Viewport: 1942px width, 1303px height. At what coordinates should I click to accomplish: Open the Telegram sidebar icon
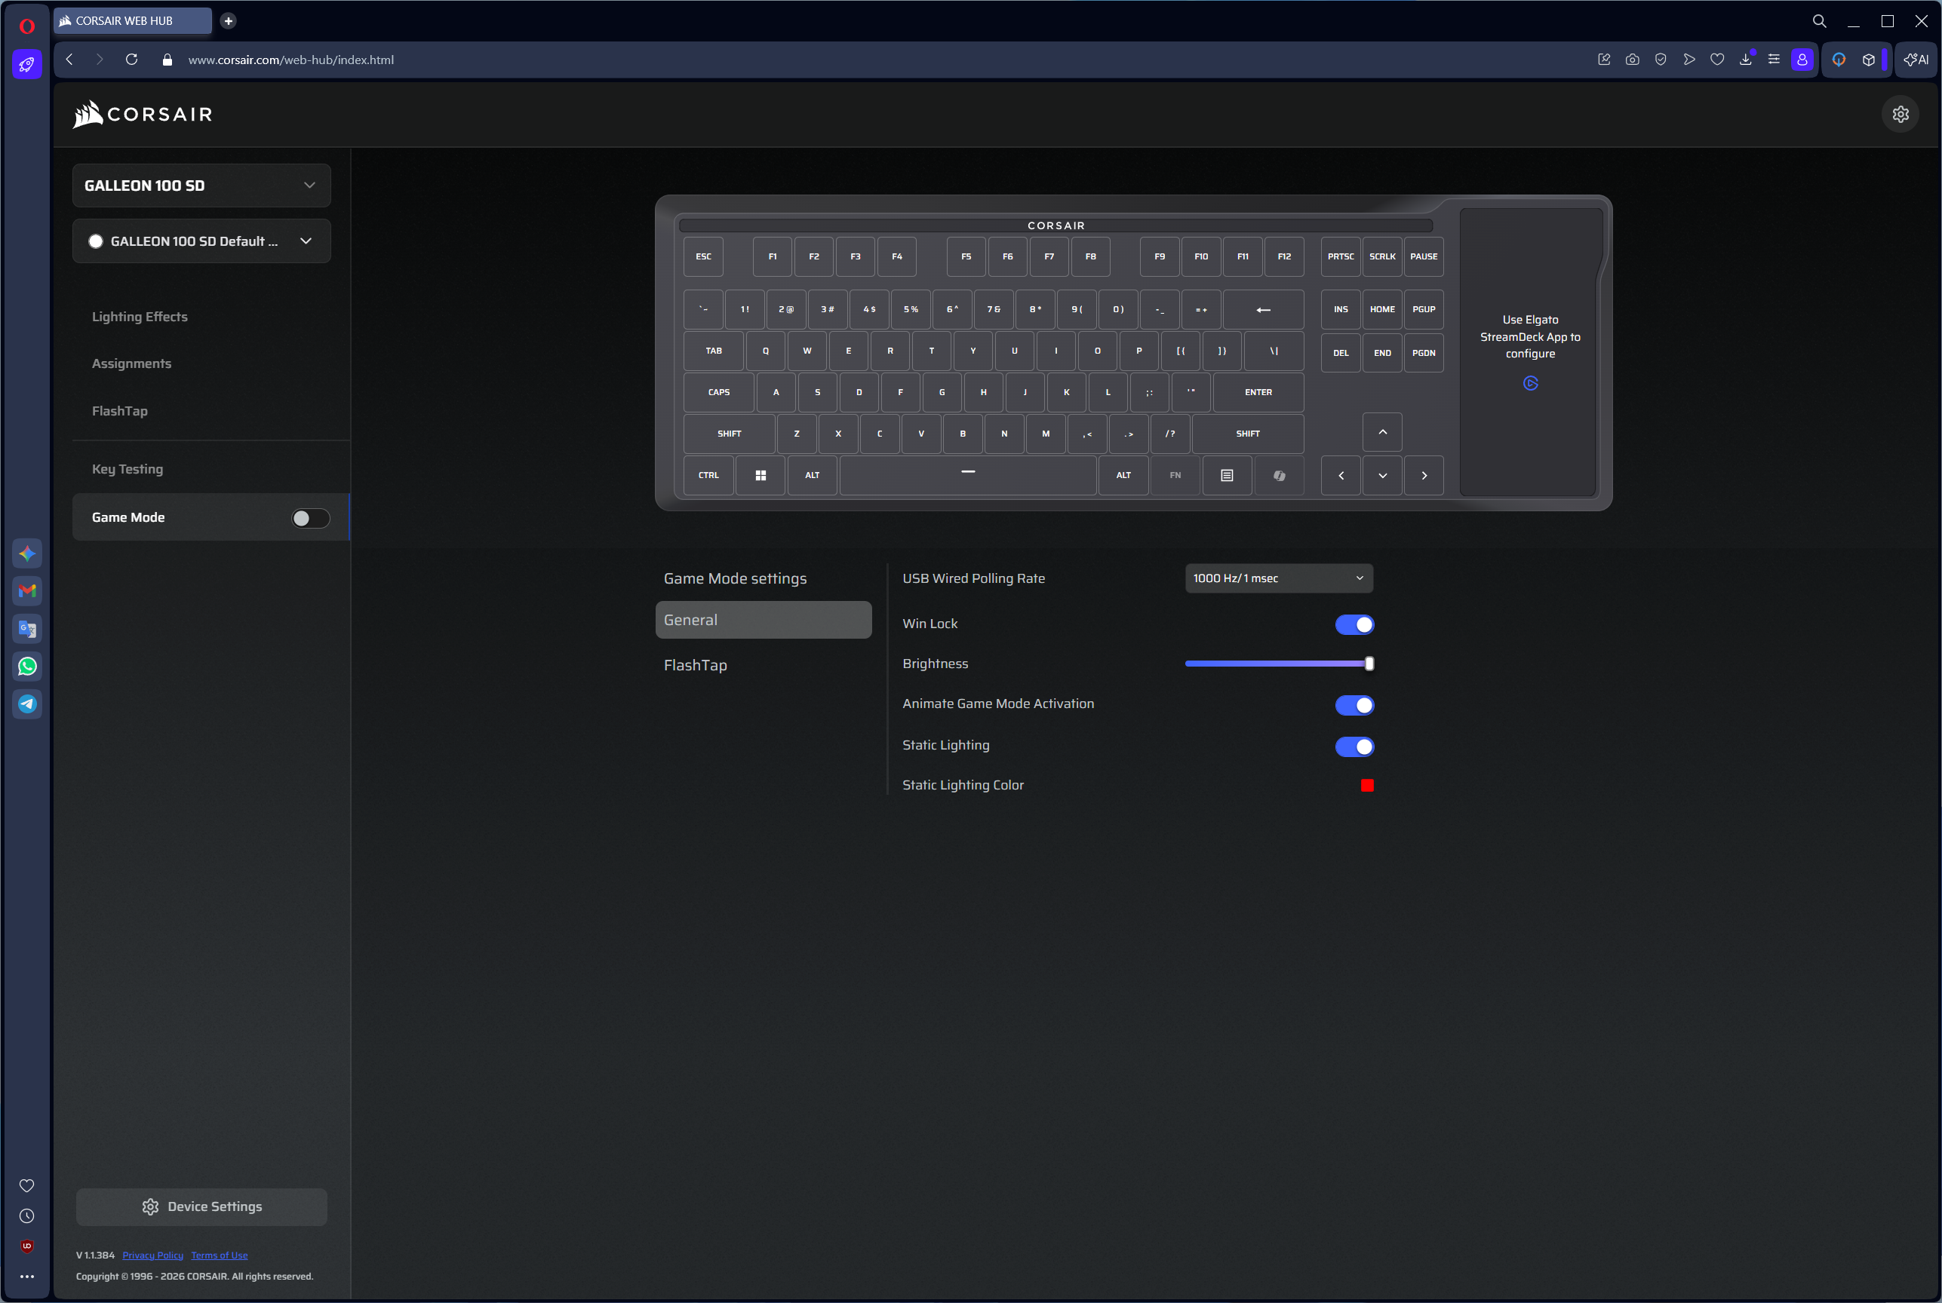coord(26,704)
